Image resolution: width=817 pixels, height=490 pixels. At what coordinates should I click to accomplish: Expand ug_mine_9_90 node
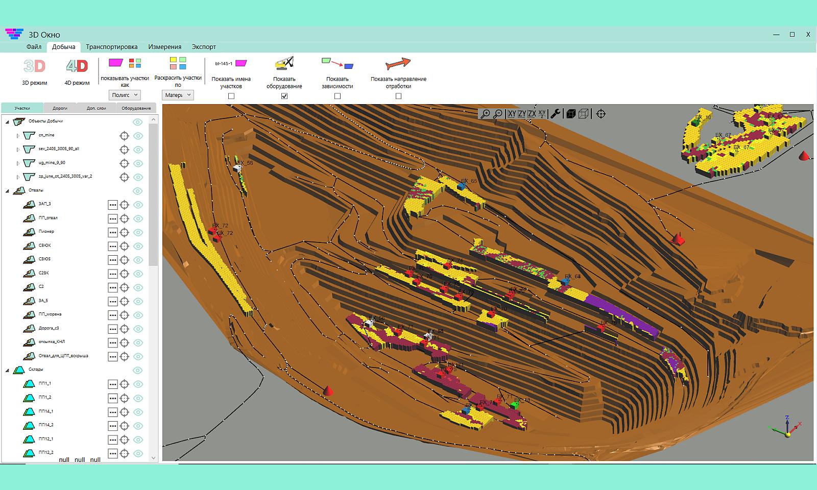(18, 163)
